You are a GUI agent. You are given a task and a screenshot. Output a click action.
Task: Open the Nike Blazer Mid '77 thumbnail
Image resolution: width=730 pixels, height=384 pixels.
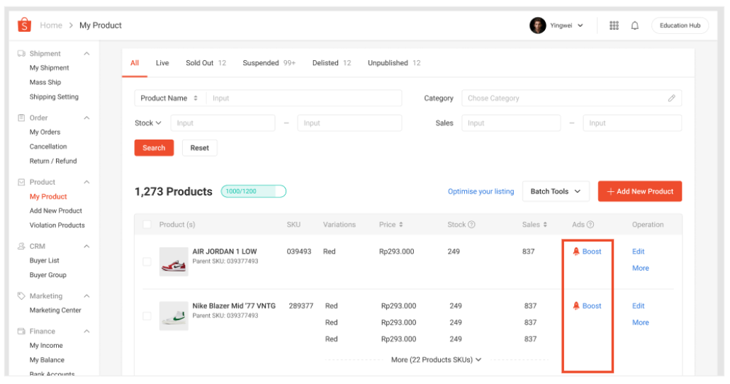[174, 316]
